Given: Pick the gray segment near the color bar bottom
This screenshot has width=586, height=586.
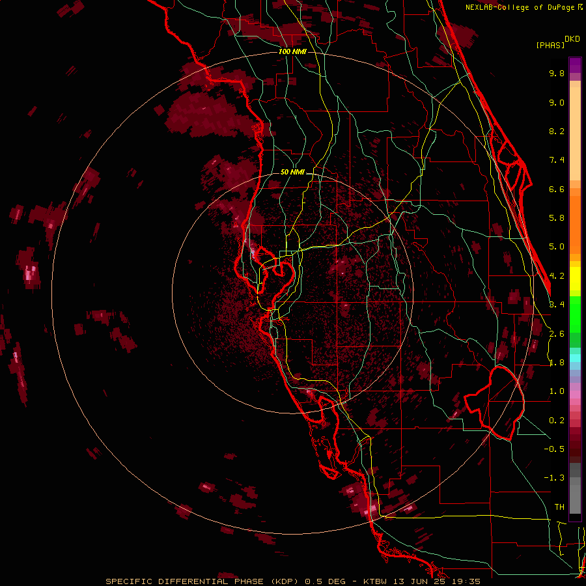Looking at the screenshot, I should click(575, 488).
